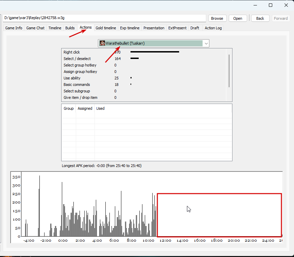This screenshot has height=257, width=294.
Task: Minimize the replay parser window
Action: tap(255, 5)
